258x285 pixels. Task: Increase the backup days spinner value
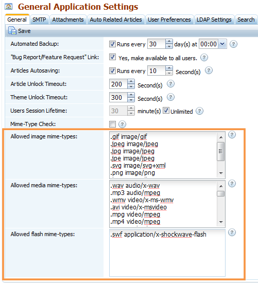tap(169, 42)
